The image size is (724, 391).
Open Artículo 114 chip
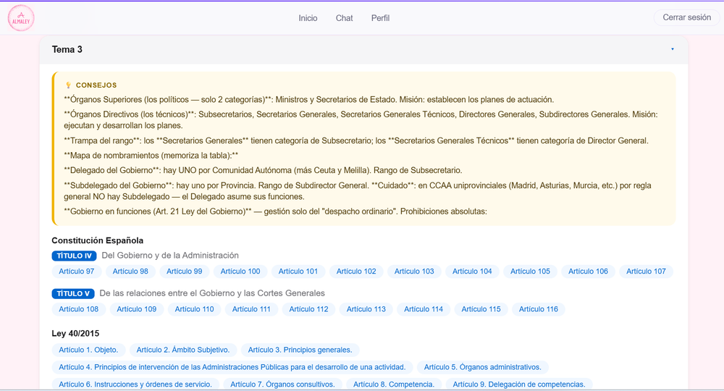pos(424,309)
